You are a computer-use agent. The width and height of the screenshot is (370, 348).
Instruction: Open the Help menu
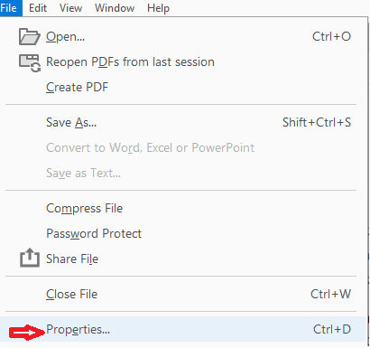pyautogui.click(x=158, y=8)
